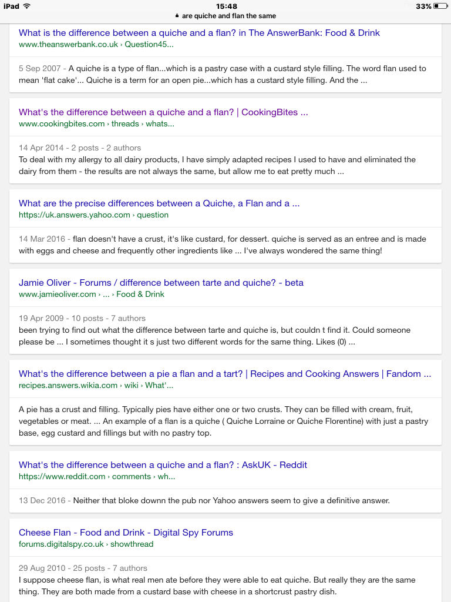
Task: Tap the padlock icon beside the search query
Action: click(177, 16)
